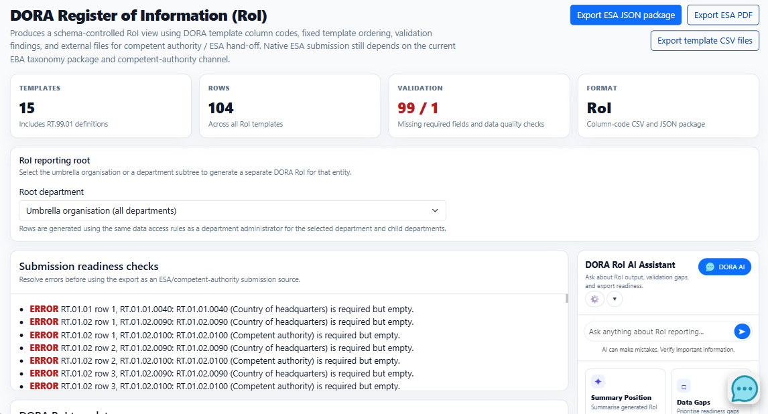
Task: Click RT.01.02 row 2 Country of headquarters error
Action: [221, 348]
